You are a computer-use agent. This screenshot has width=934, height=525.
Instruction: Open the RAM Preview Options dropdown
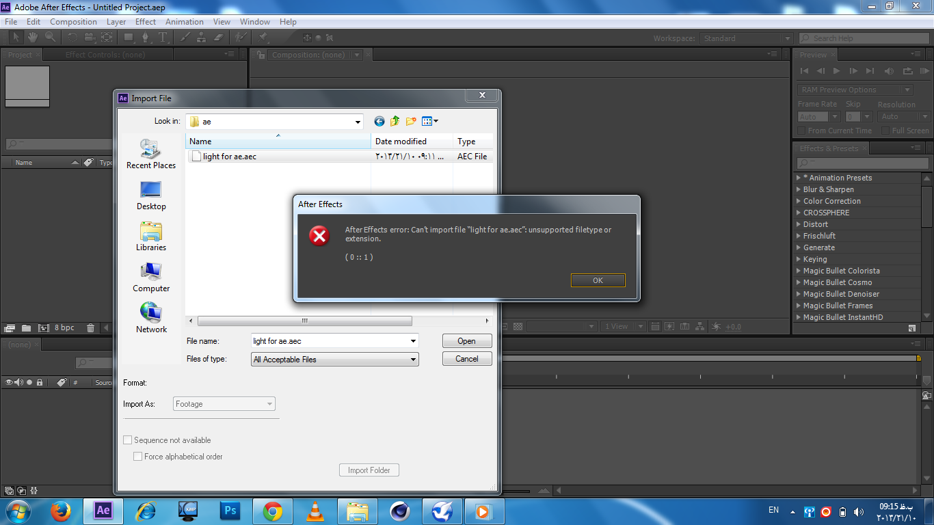(855, 90)
